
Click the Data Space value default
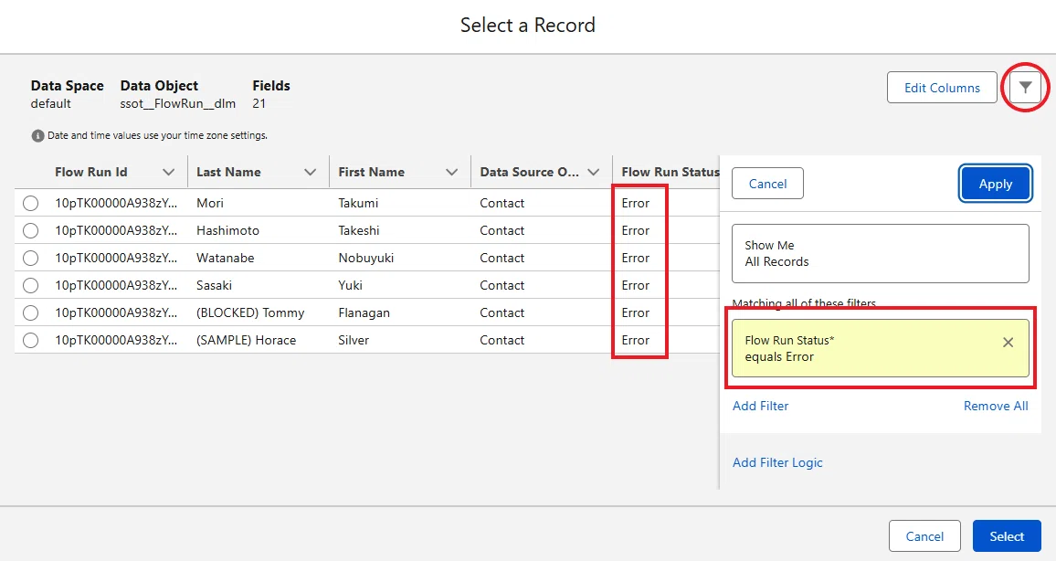coord(50,104)
